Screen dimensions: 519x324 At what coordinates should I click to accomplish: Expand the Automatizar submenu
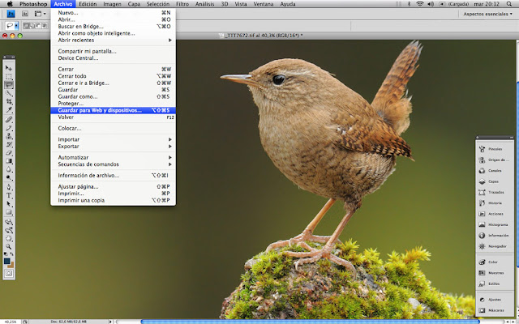coord(113,157)
